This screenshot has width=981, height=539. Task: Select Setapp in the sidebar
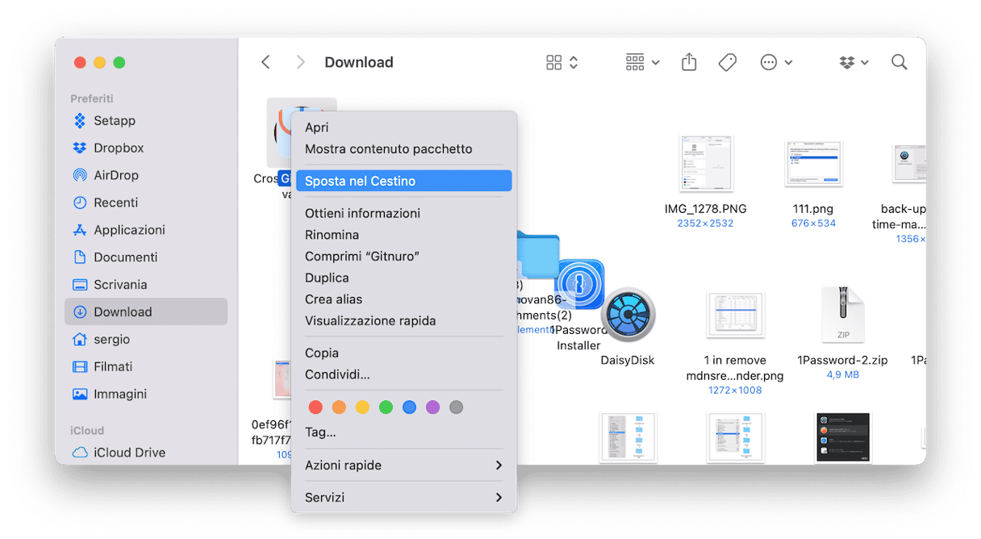point(114,120)
